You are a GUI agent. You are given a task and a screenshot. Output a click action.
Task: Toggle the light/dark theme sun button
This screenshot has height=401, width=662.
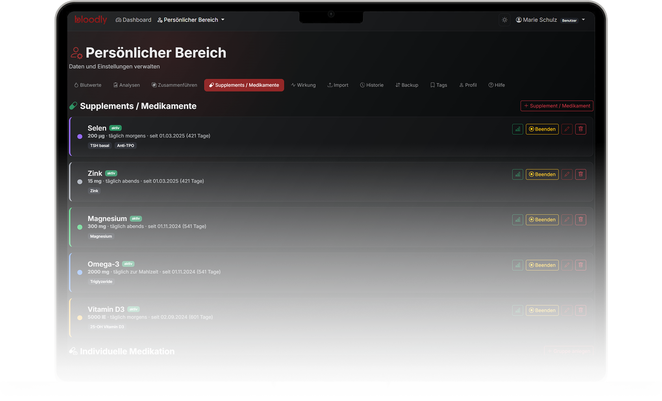pyautogui.click(x=504, y=20)
